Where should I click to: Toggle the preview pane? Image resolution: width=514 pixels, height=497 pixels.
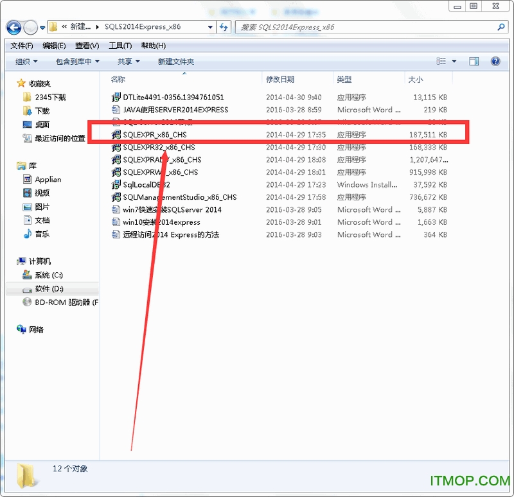point(474,61)
